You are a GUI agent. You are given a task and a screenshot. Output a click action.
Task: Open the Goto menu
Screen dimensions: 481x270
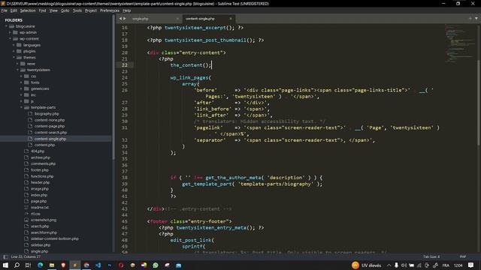pos(65,10)
